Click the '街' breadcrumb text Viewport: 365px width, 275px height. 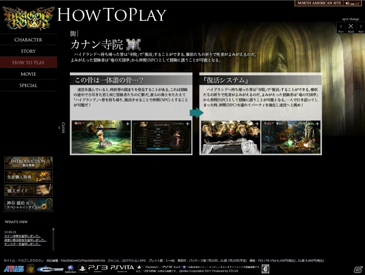[x=73, y=34]
